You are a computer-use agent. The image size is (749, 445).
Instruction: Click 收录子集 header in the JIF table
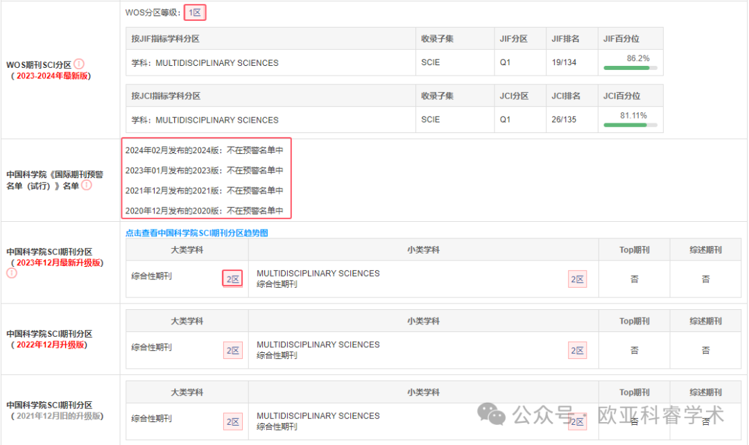[437, 39]
